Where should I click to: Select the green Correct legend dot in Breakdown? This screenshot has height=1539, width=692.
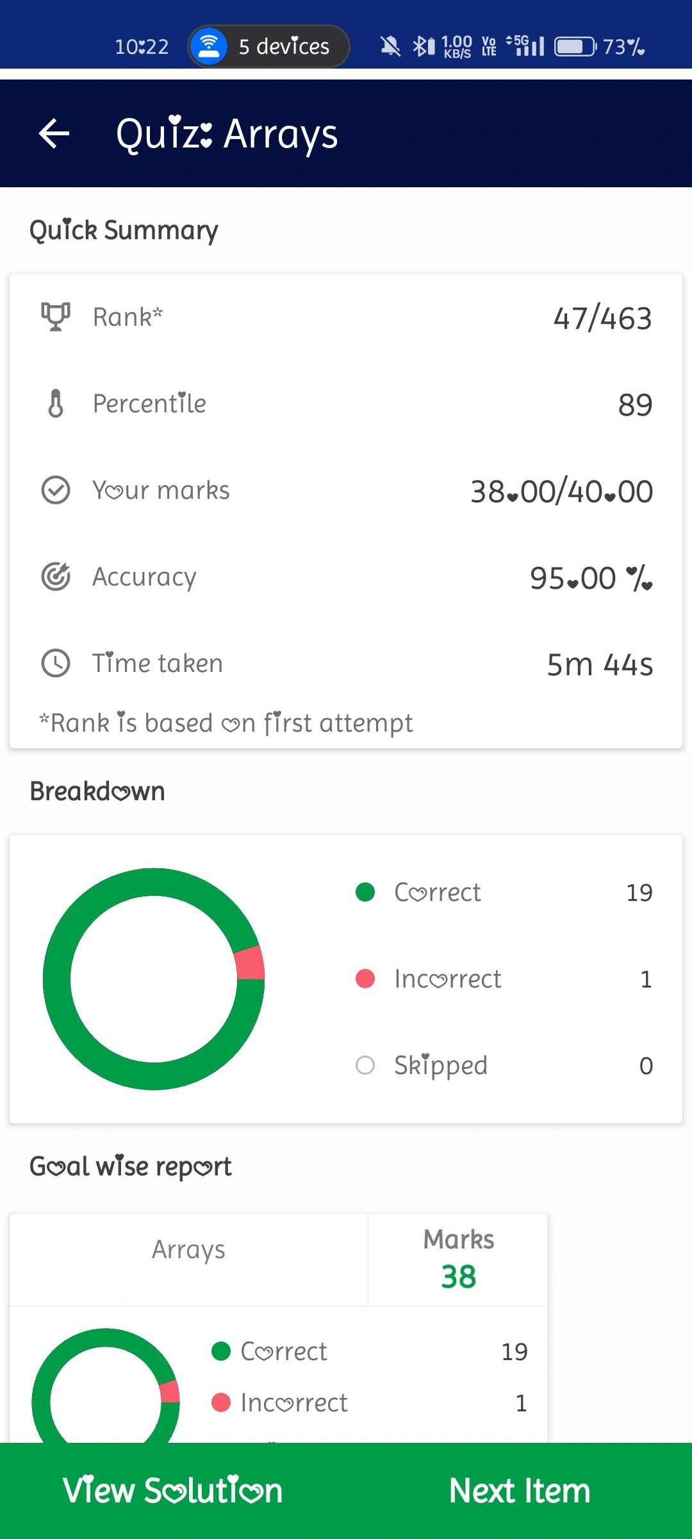click(x=365, y=892)
